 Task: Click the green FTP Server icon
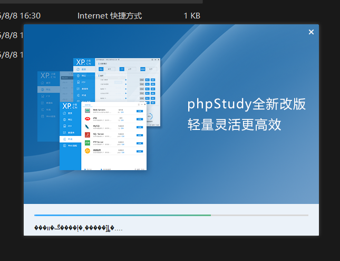[88, 143]
